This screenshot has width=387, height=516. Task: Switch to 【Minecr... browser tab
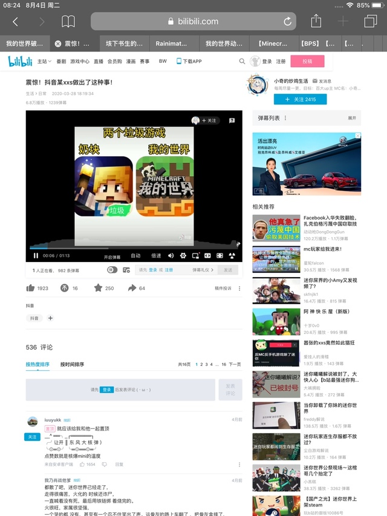(274, 44)
